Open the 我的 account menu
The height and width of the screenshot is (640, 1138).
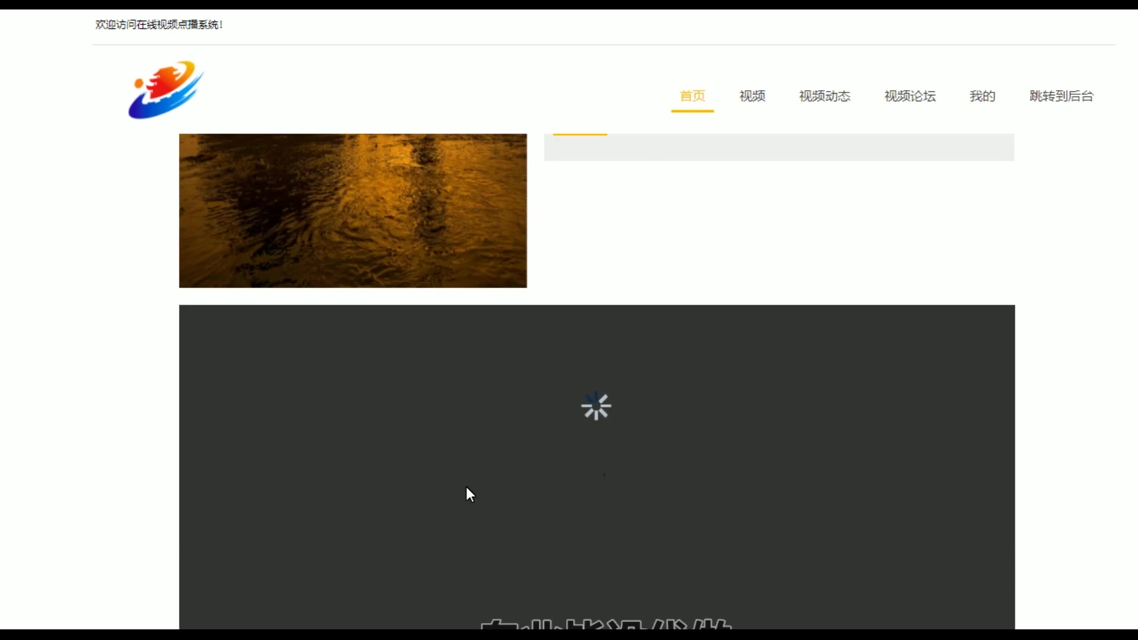982,96
